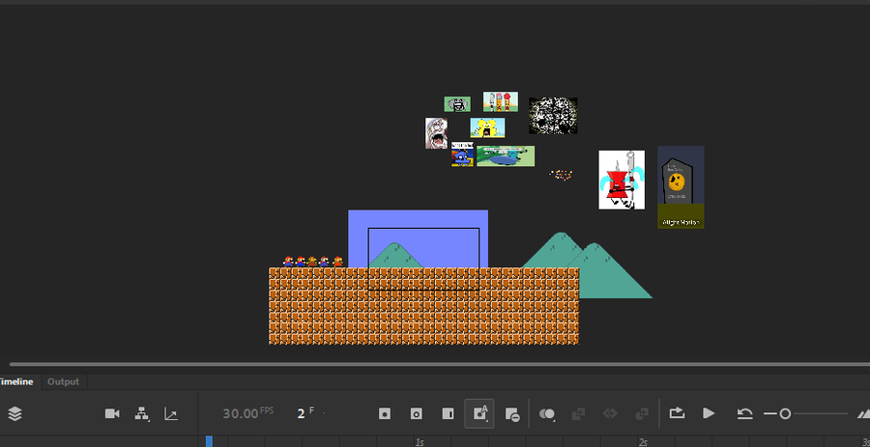The height and width of the screenshot is (447, 870).
Task: Select the blue character image above the yellow strip
Action: [x=462, y=154]
